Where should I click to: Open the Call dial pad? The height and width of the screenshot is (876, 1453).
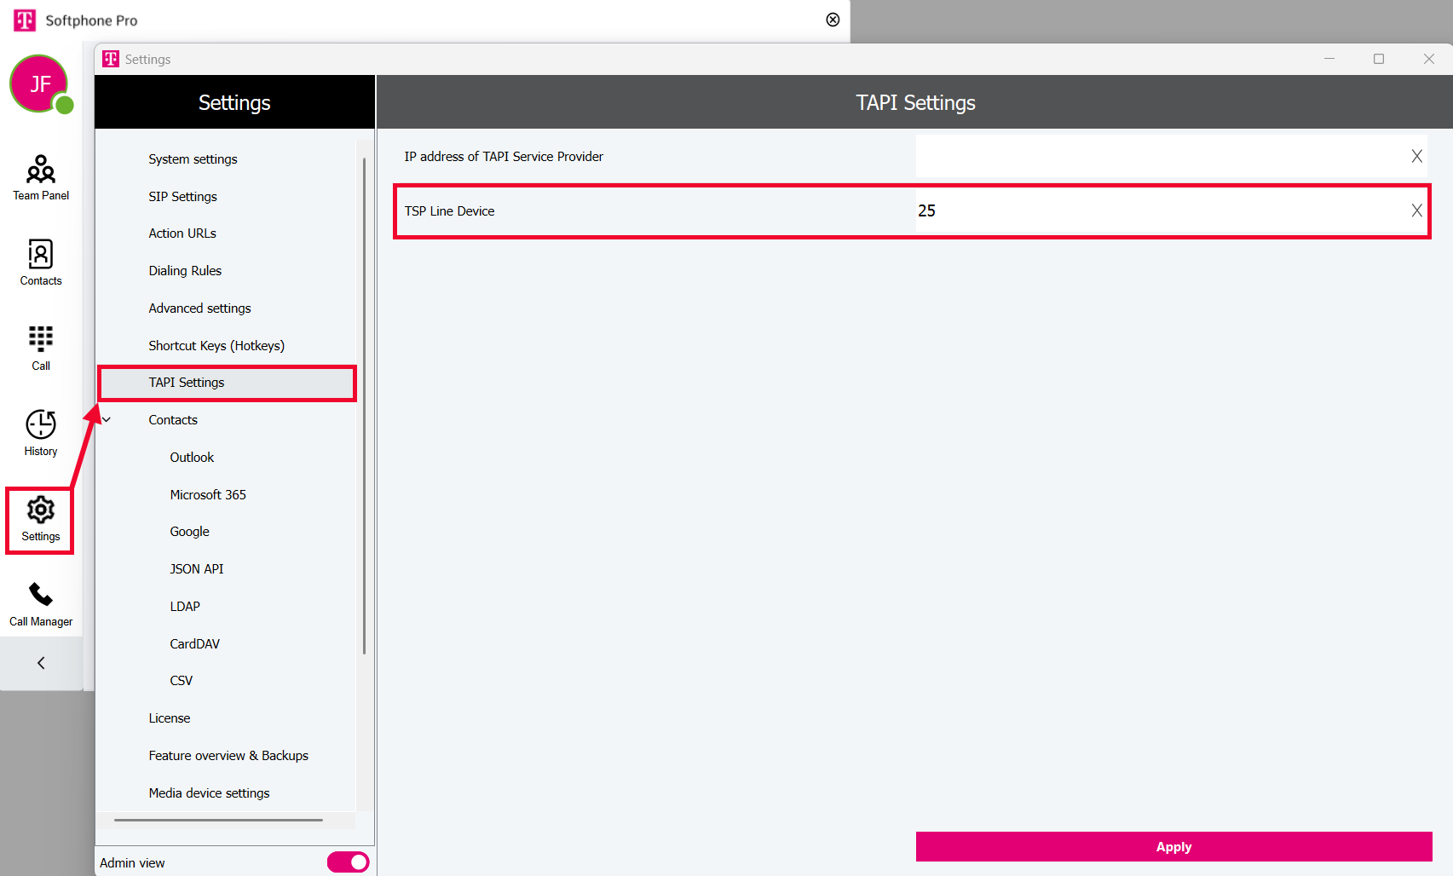[x=41, y=348]
